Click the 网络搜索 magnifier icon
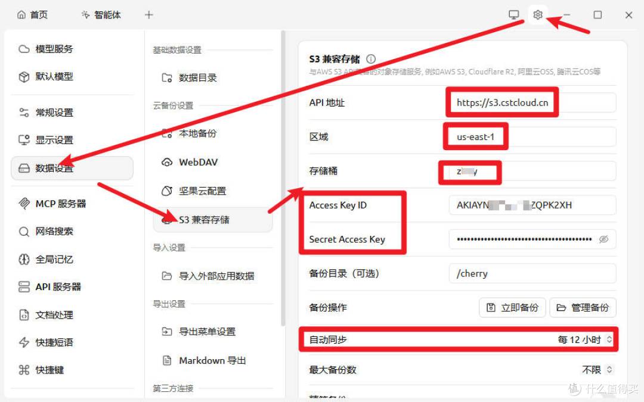 [x=24, y=232]
